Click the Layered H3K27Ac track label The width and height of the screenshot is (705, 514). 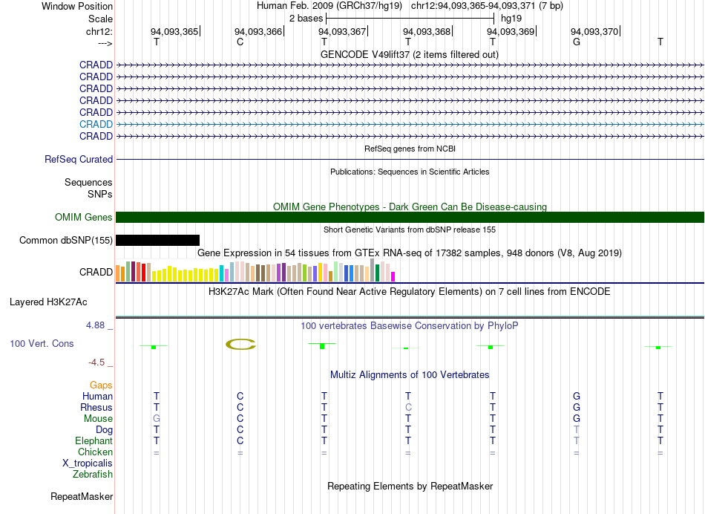[x=48, y=302]
